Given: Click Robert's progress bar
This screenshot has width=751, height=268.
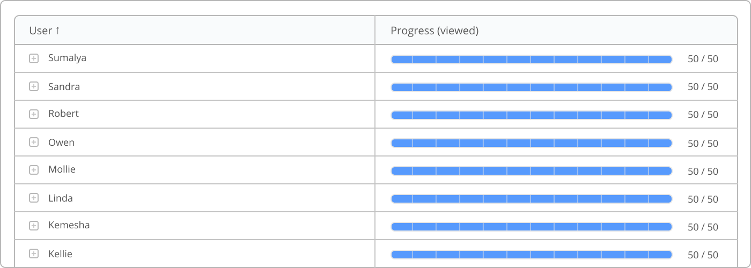Looking at the screenshot, I should point(532,115).
